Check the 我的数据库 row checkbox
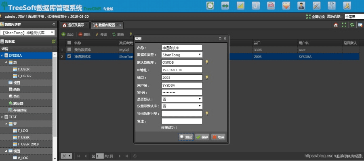This screenshot has height=161, width=364. pyautogui.click(x=69, y=50)
